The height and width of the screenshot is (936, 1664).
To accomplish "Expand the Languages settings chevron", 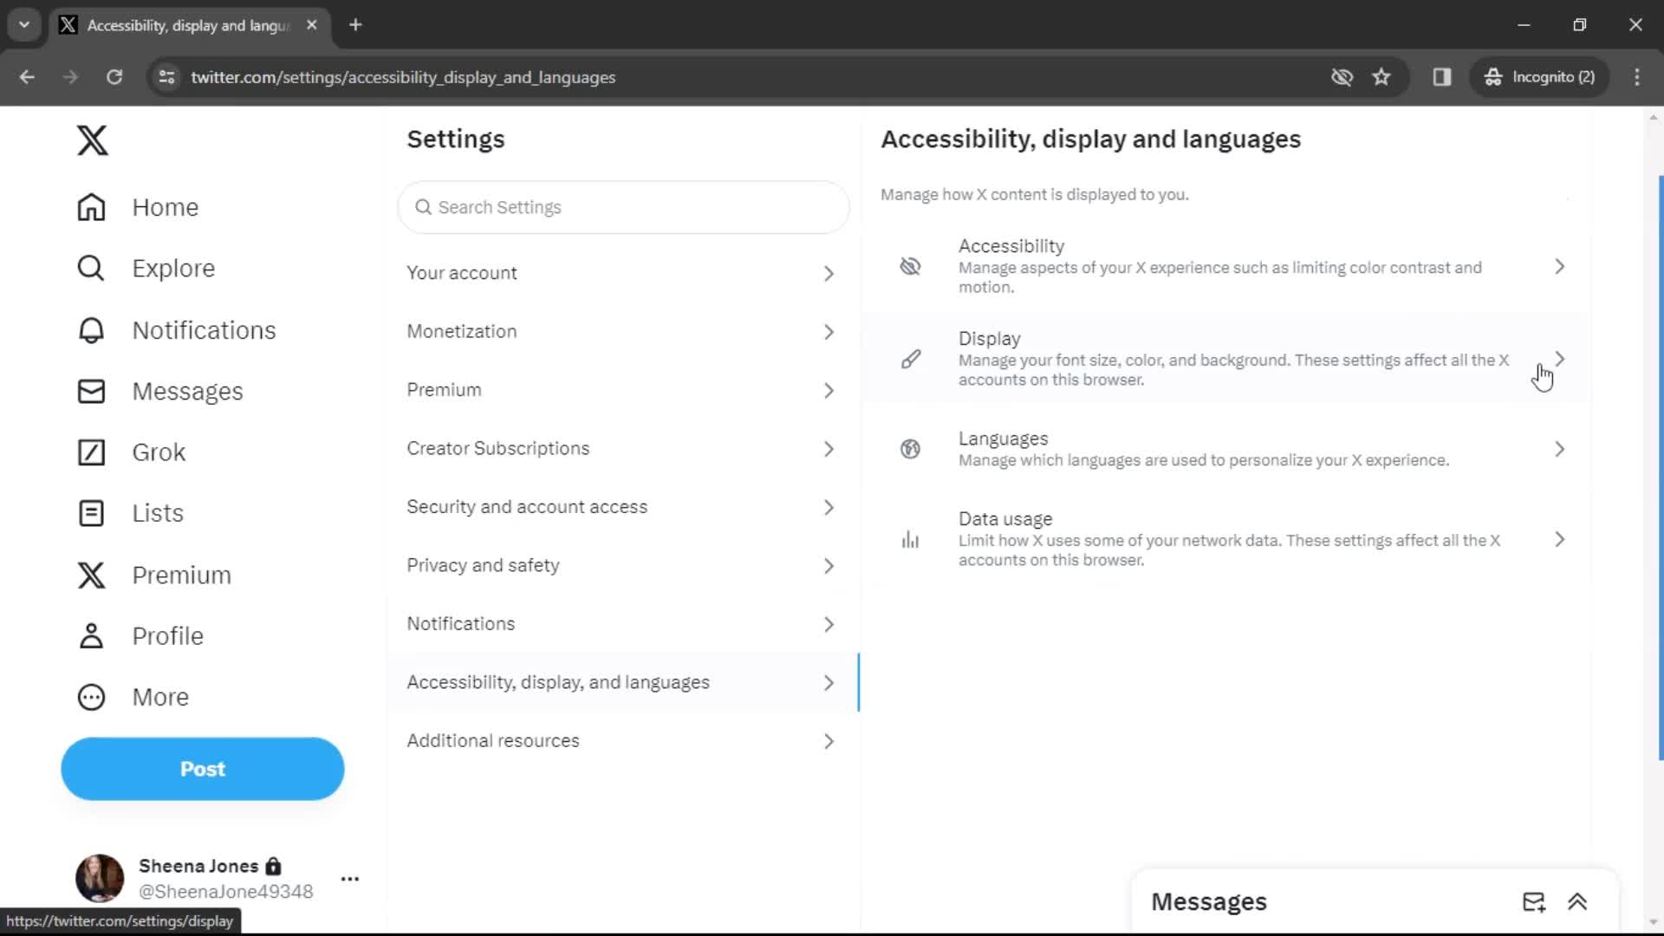I will click(x=1559, y=448).
